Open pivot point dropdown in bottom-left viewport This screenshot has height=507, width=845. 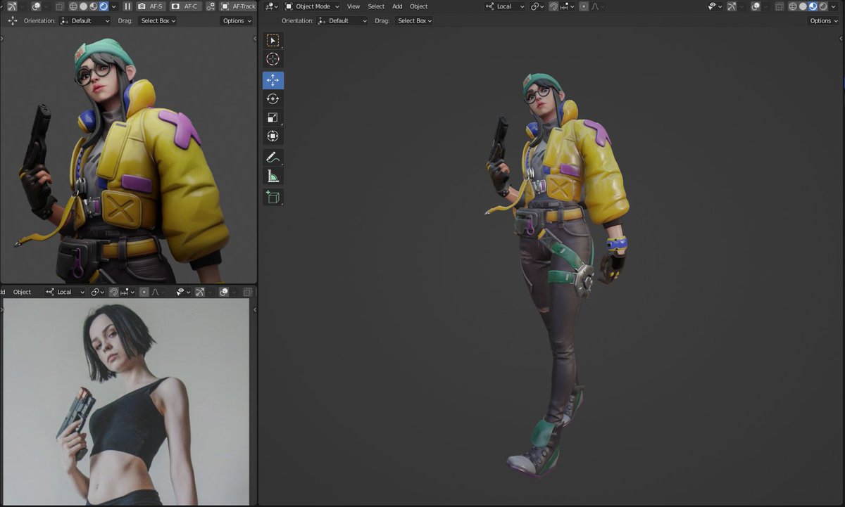(97, 292)
